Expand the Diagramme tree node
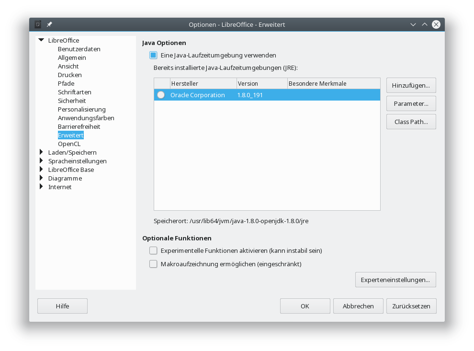 [41, 178]
